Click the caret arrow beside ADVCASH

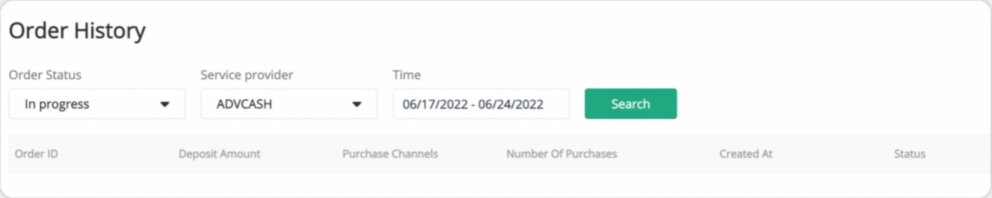pyautogui.click(x=356, y=104)
